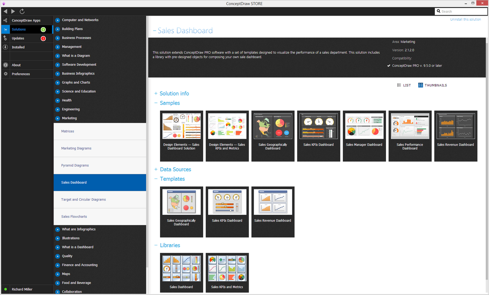Open Sales Performance Dashboard sample
This screenshot has height=295, width=489.
(410, 136)
